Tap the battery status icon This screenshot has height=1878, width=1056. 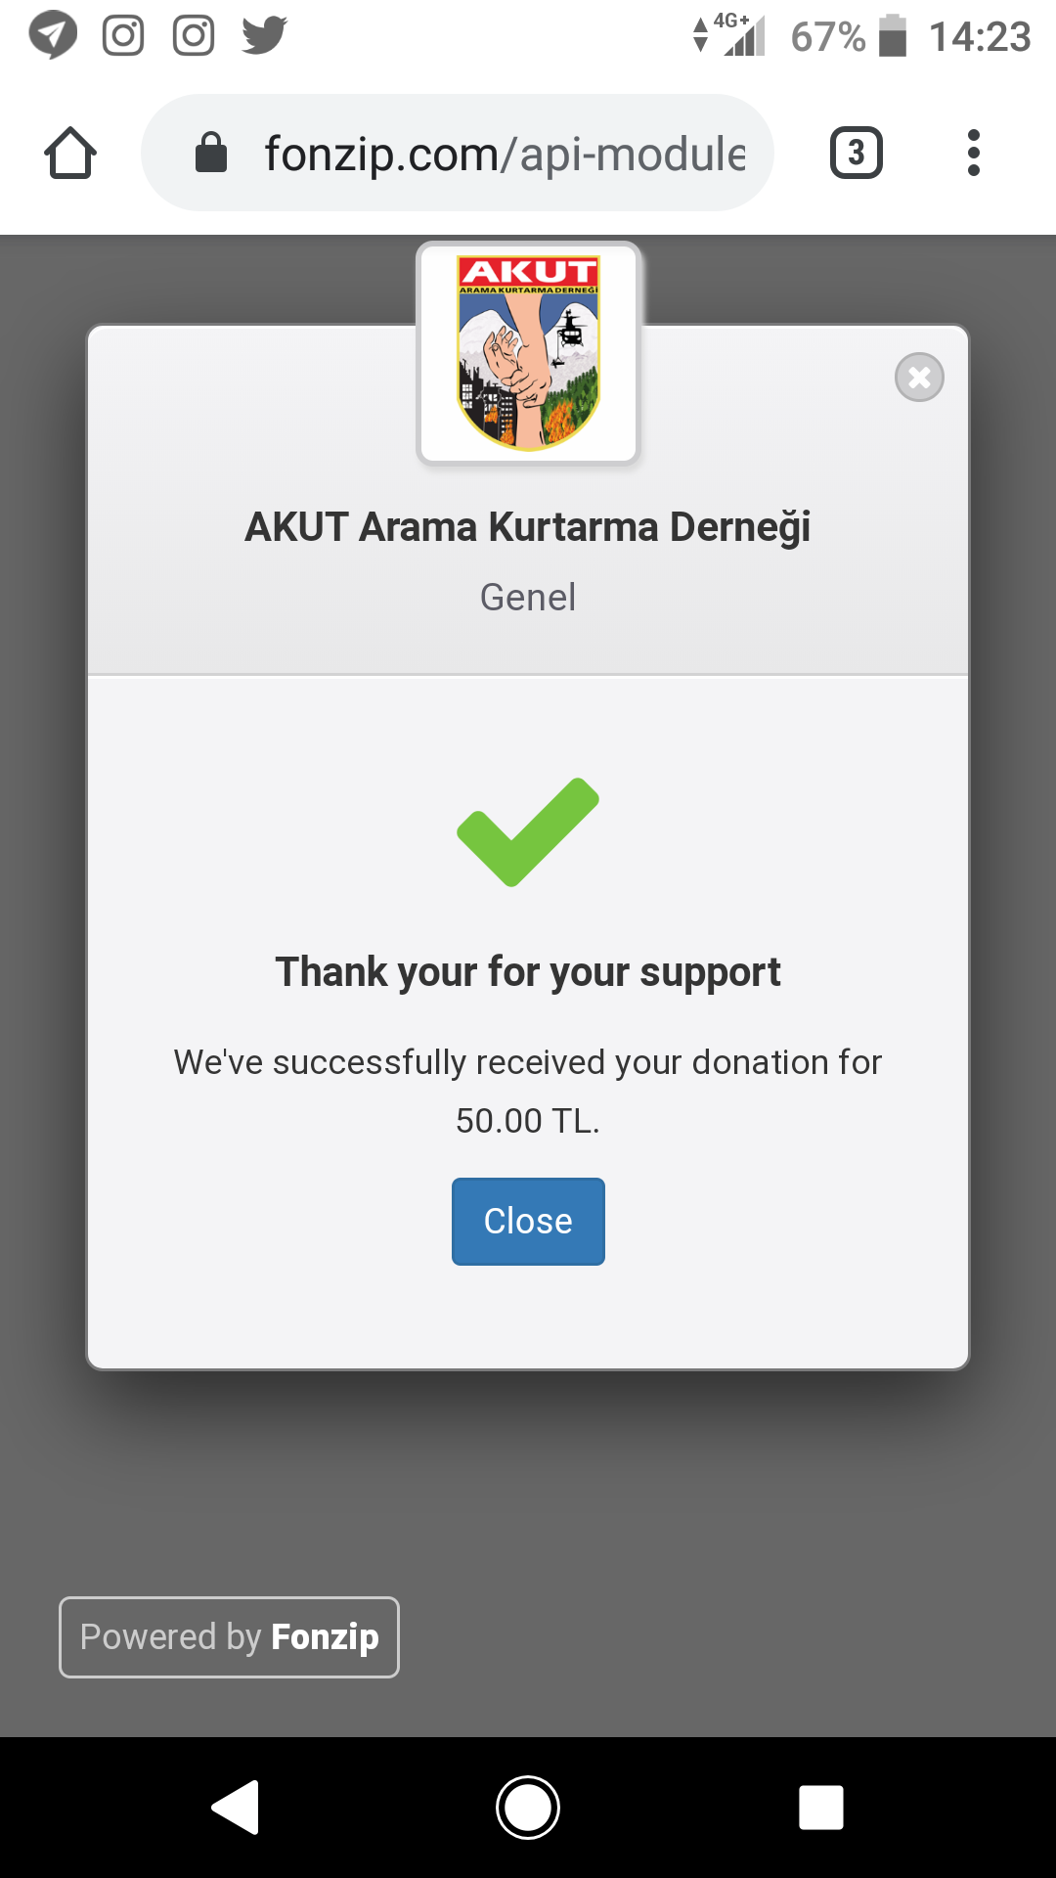point(893,36)
